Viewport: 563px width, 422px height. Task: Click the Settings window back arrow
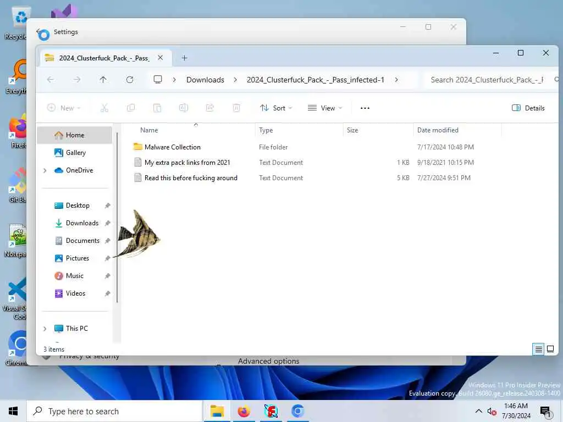(38, 32)
